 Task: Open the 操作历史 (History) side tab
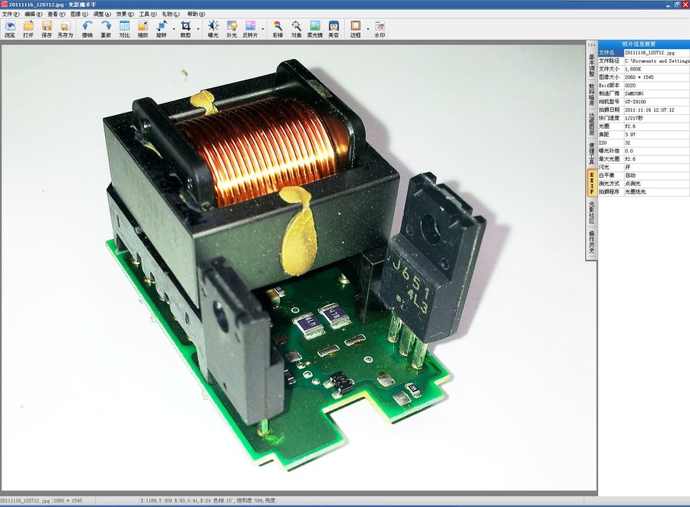[x=591, y=243]
